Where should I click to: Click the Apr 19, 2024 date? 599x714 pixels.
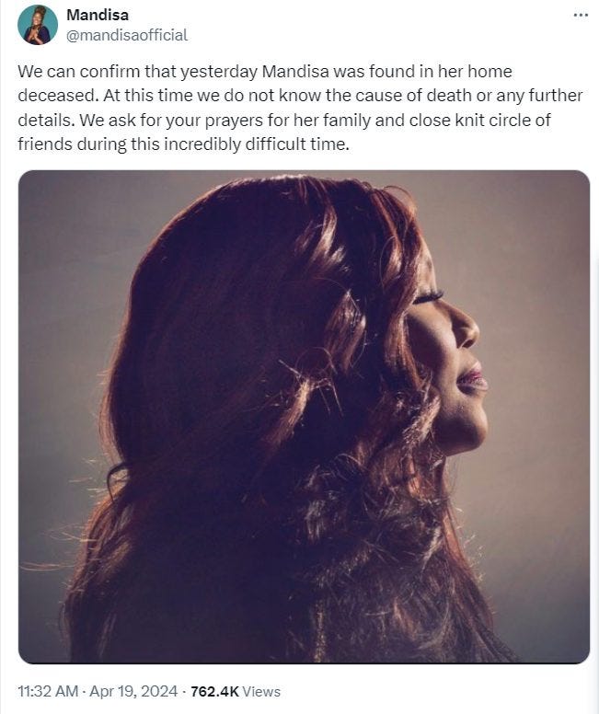tap(133, 691)
